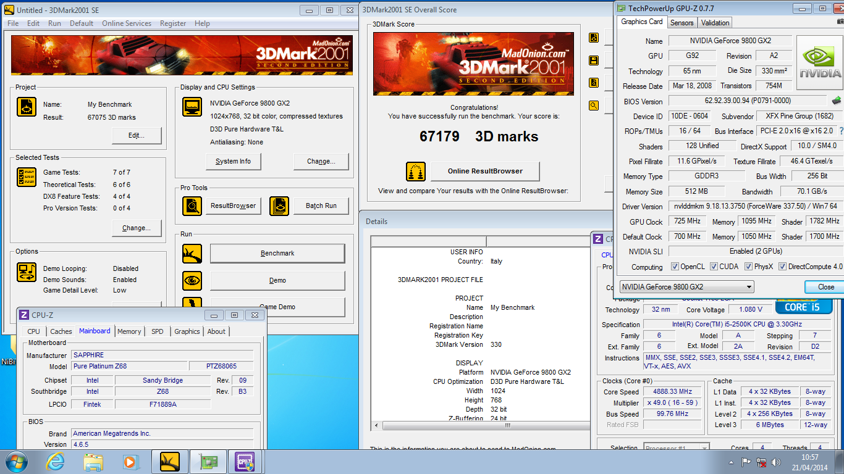The image size is (844, 474).
Task: Click the Options icon in 3DMark2001
Action: pyautogui.click(x=27, y=272)
